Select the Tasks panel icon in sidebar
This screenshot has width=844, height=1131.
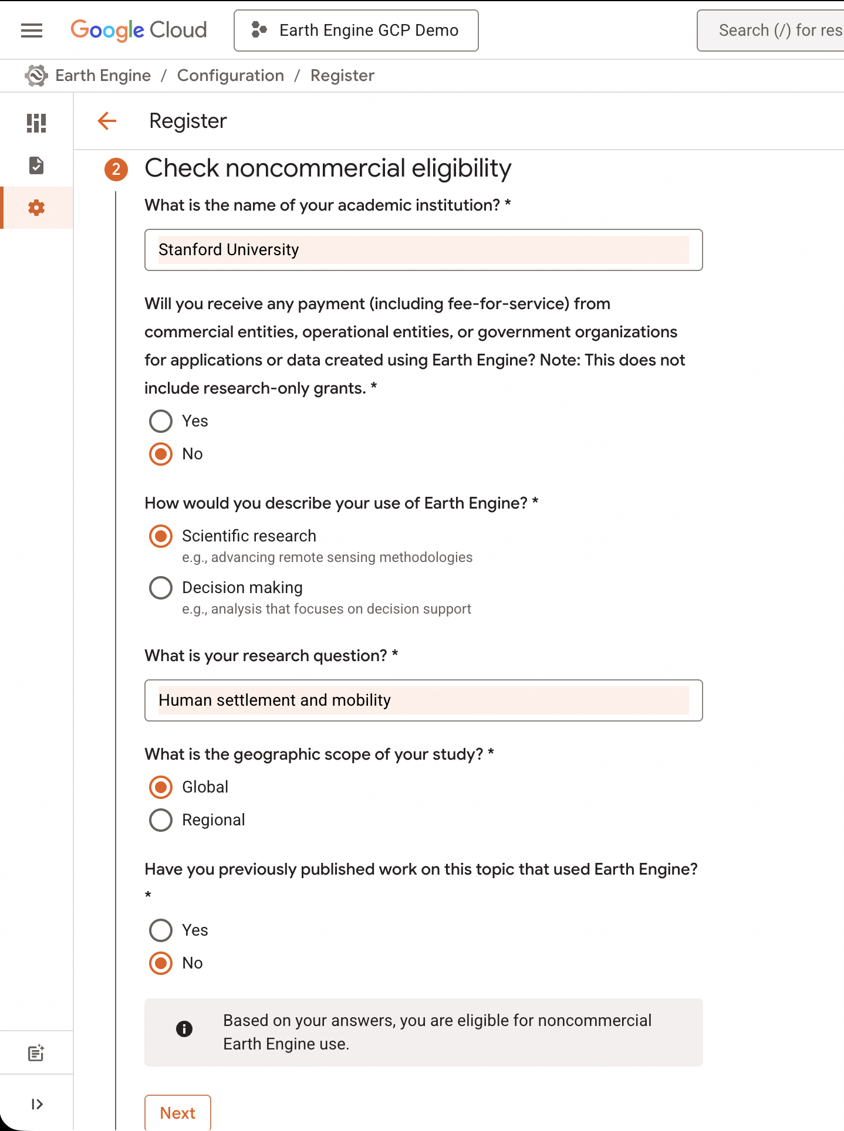click(x=36, y=165)
